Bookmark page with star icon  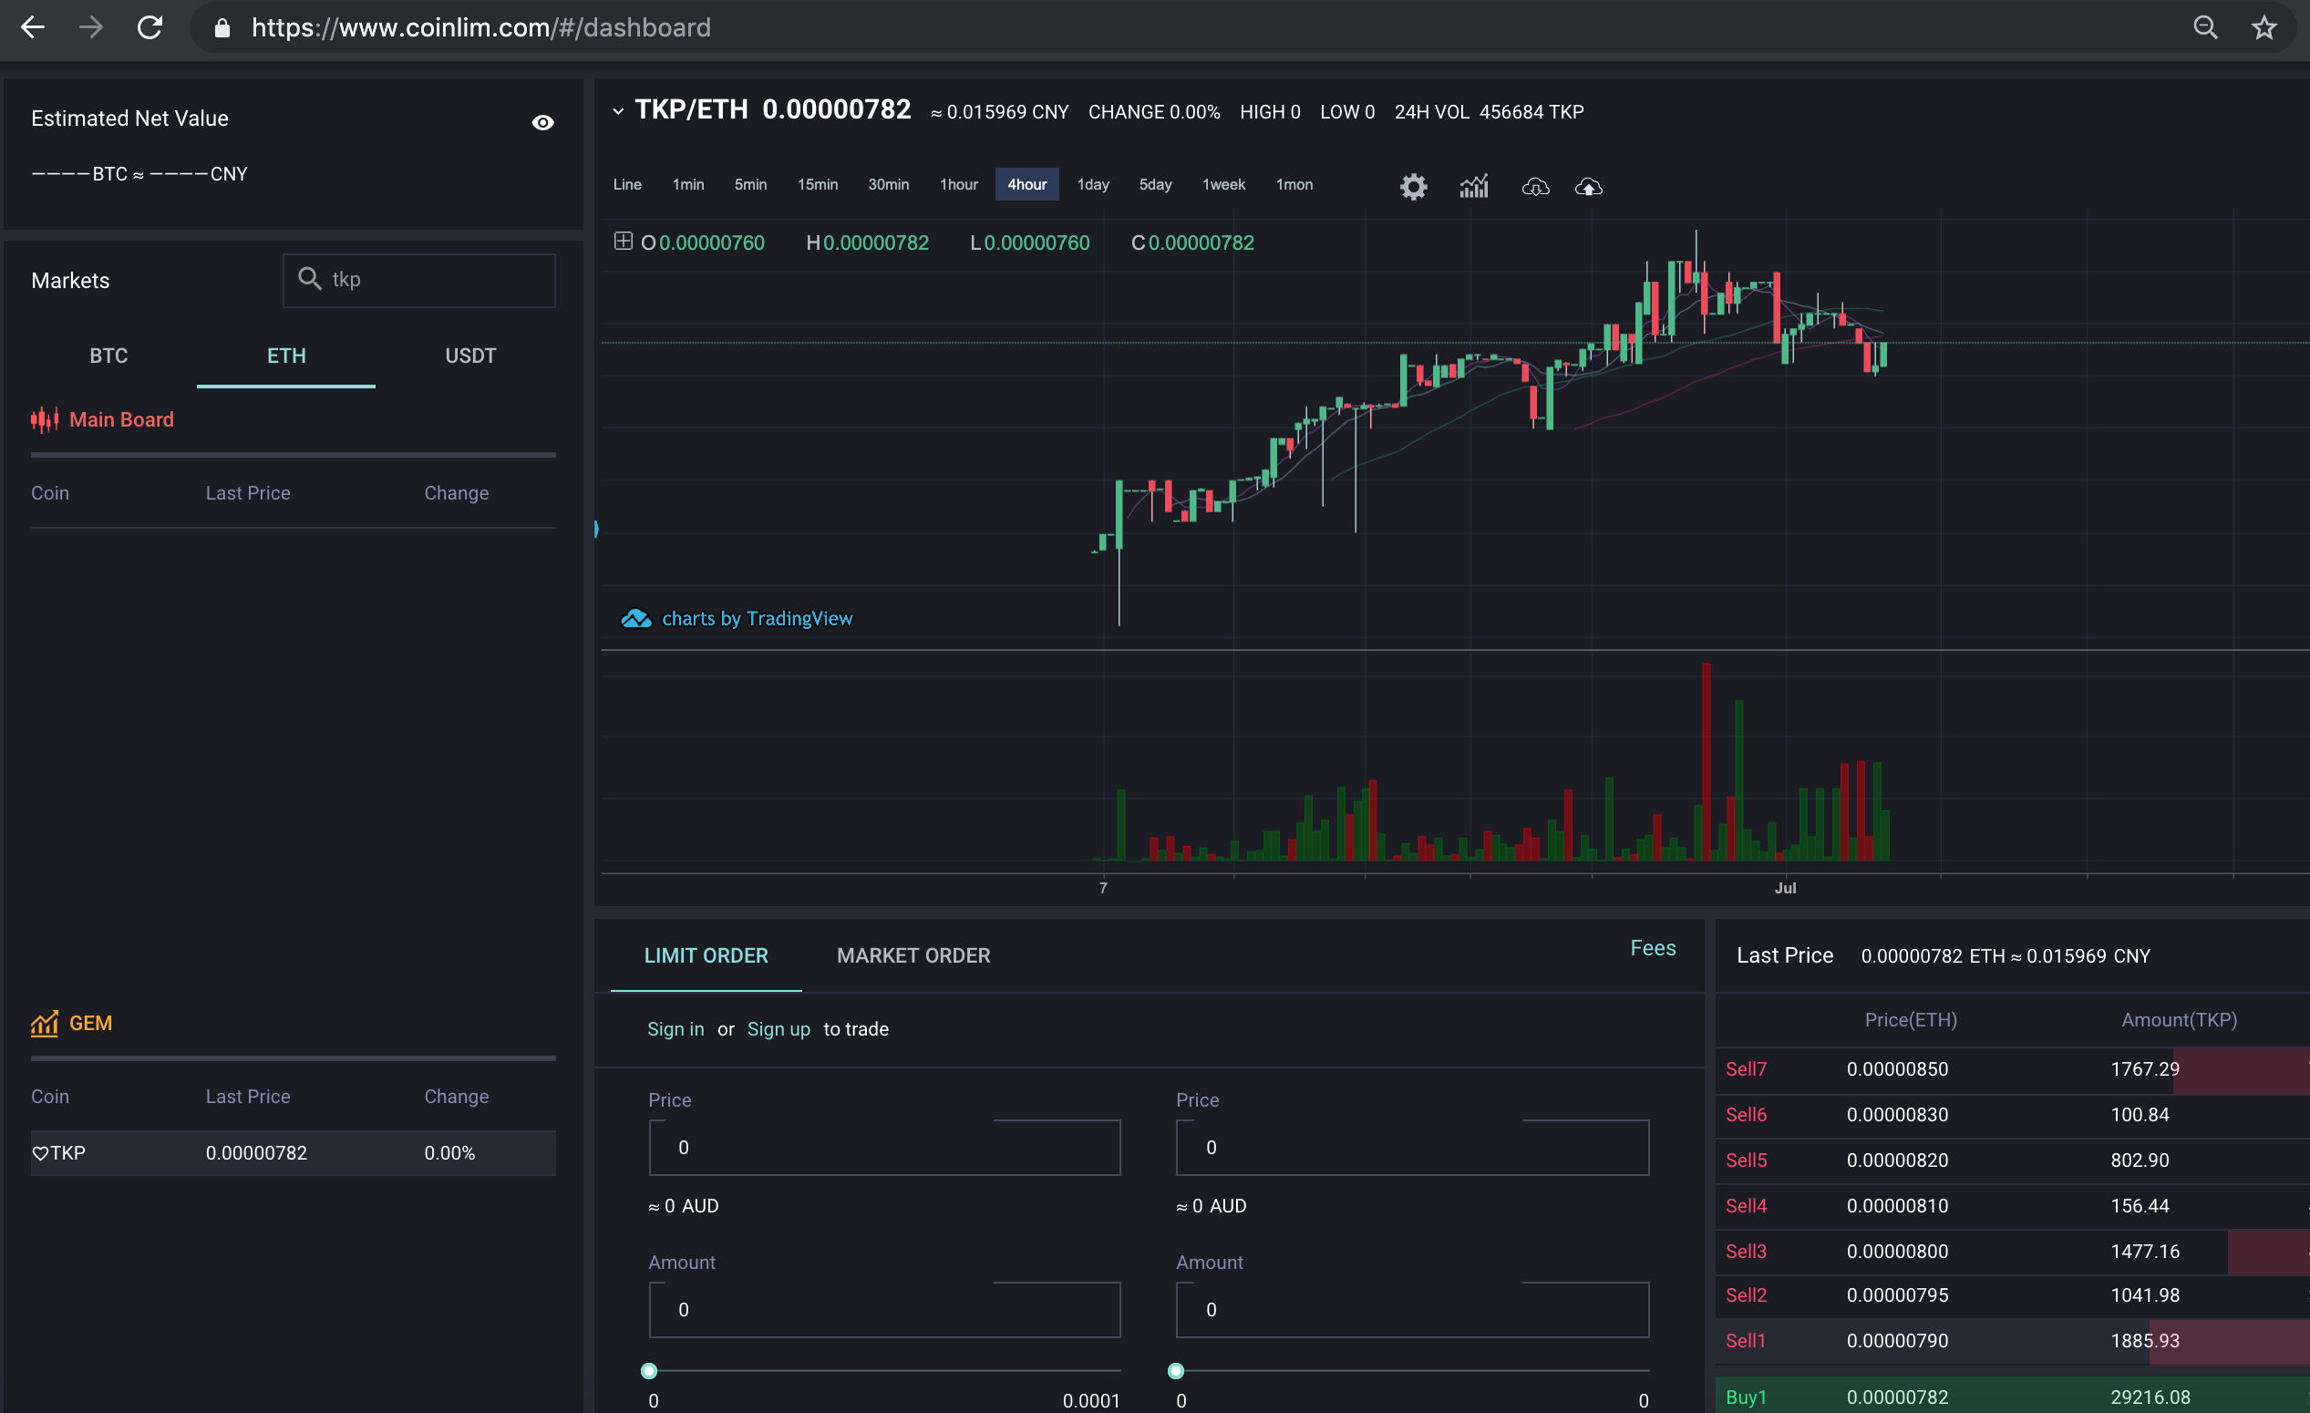[x=2264, y=27]
